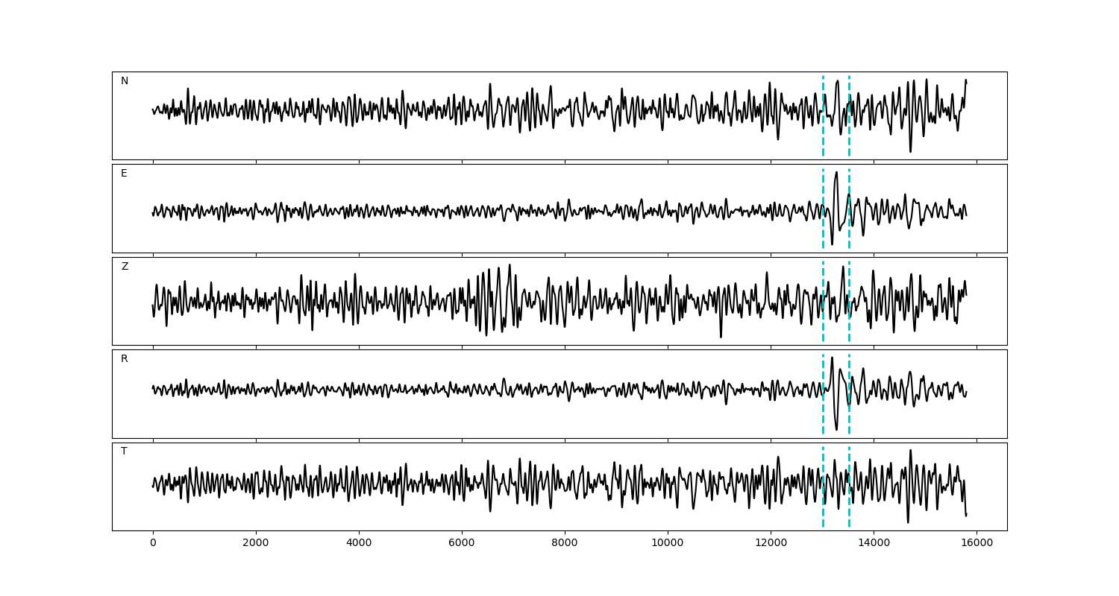Click the deepest trough in R waveform
This screenshot has height=596, width=1119.
tap(836, 429)
